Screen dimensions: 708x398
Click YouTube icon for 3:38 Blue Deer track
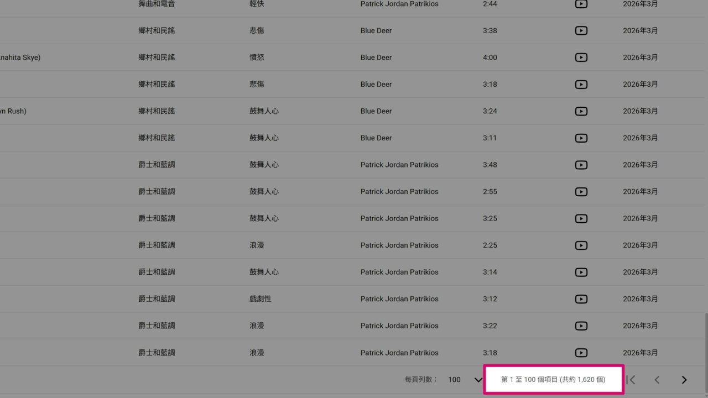tap(581, 30)
